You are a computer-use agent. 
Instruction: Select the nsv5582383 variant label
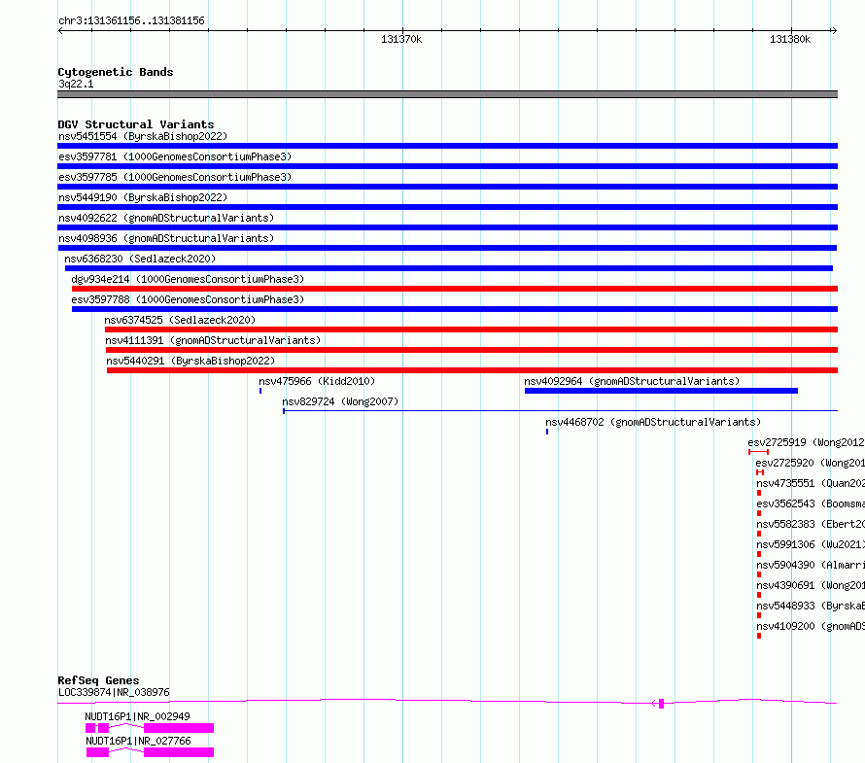coord(811,524)
